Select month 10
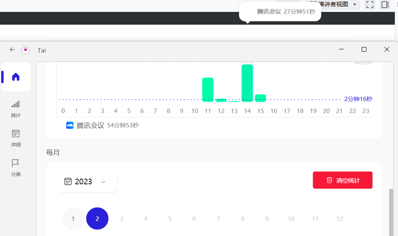This screenshot has height=236, width=398. (x=291, y=218)
